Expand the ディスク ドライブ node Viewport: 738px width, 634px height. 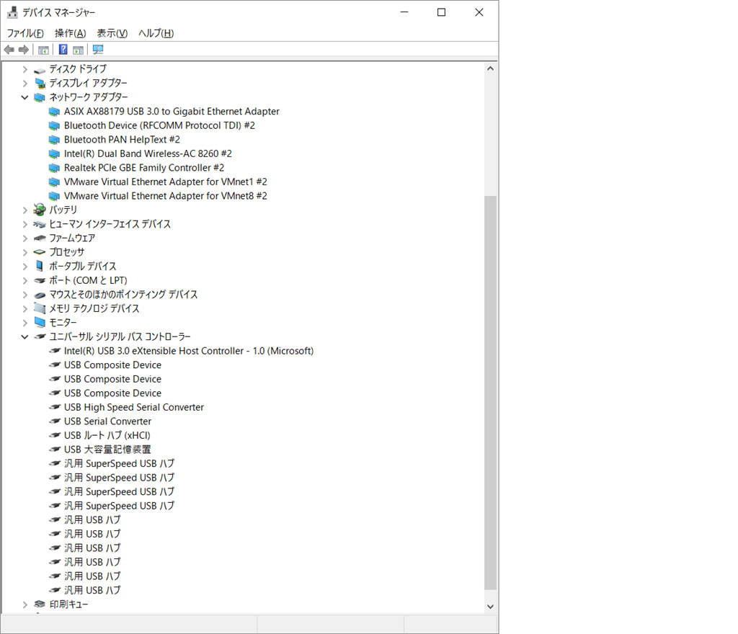pos(25,69)
